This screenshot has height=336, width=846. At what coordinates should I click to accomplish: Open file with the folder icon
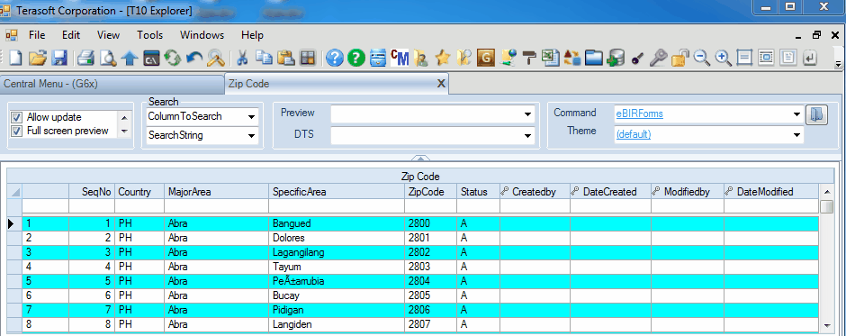click(x=37, y=58)
